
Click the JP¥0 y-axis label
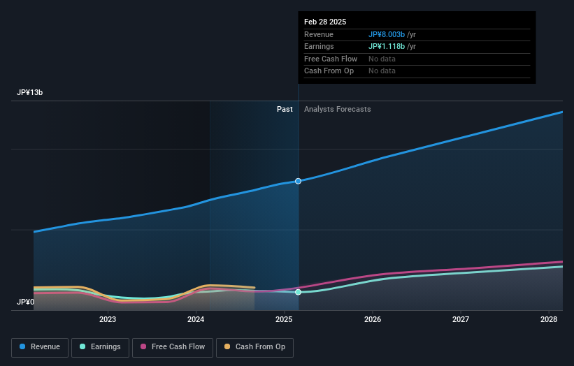pyautogui.click(x=25, y=302)
